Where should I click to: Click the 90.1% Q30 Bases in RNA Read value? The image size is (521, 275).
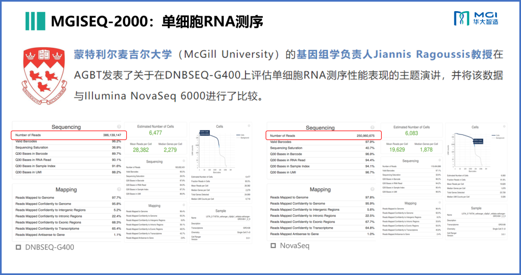coord(116,160)
